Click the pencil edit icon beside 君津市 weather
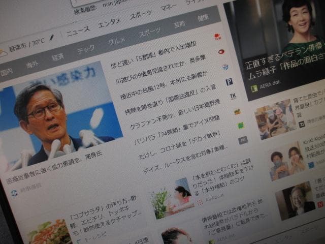The image size is (325, 244). [x=51, y=38]
